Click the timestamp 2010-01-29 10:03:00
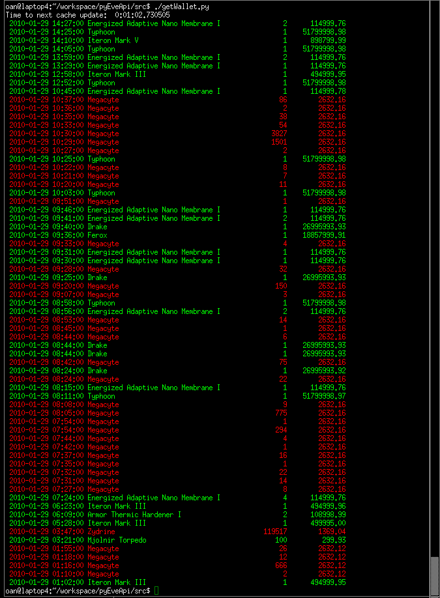The width and height of the screenshot is (440, 598). tap(46, 193)
